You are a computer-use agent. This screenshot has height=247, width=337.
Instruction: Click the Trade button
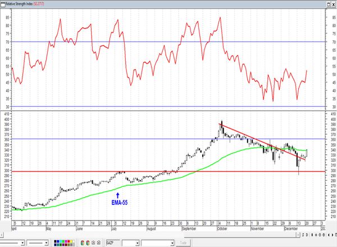point(183,243)
